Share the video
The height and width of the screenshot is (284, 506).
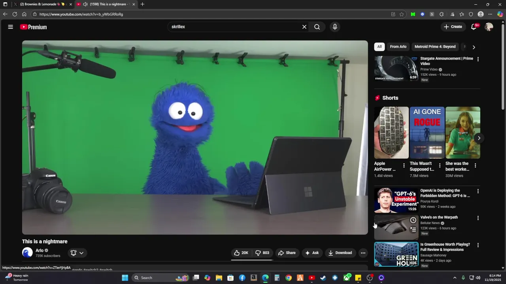(x=287, y=253)
